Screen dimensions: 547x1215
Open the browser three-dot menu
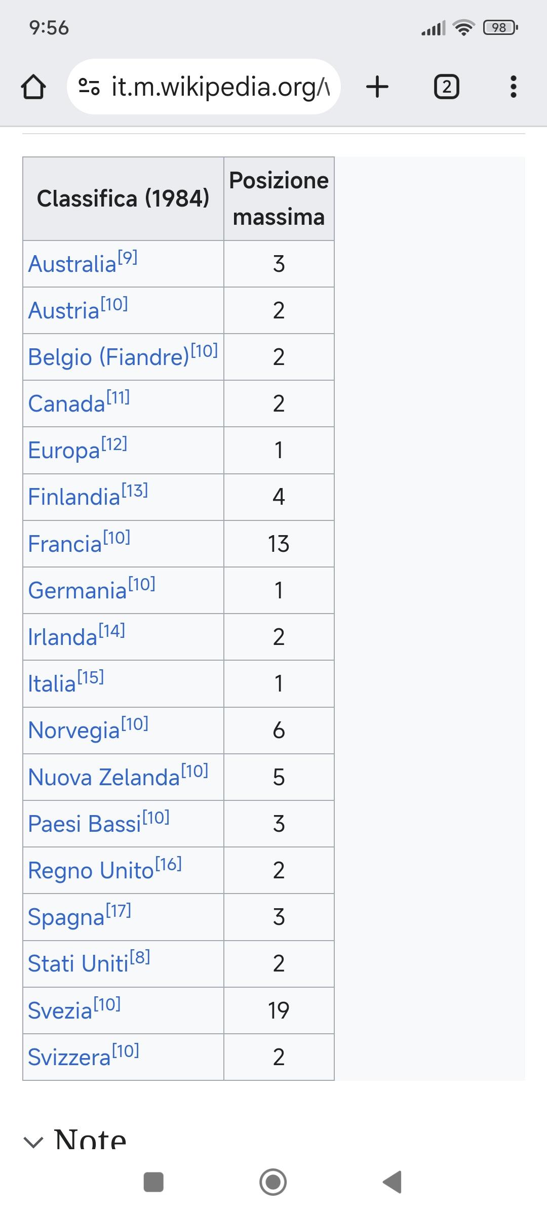513,87
